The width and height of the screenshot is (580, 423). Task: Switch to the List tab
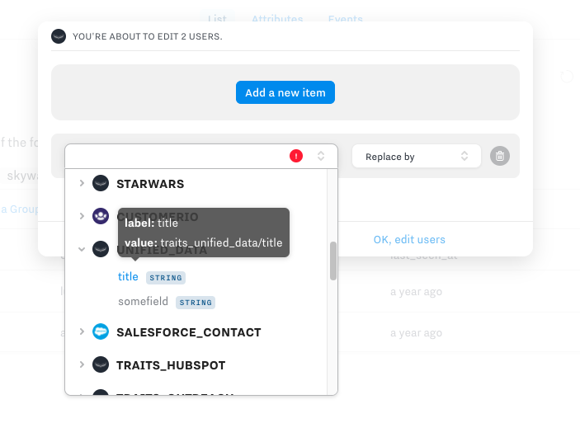tap(217, 18)
